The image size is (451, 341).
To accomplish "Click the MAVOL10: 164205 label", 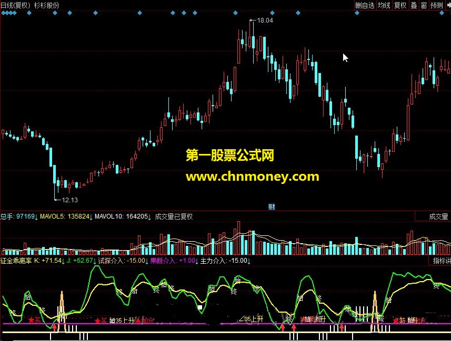I will (121, 216).
